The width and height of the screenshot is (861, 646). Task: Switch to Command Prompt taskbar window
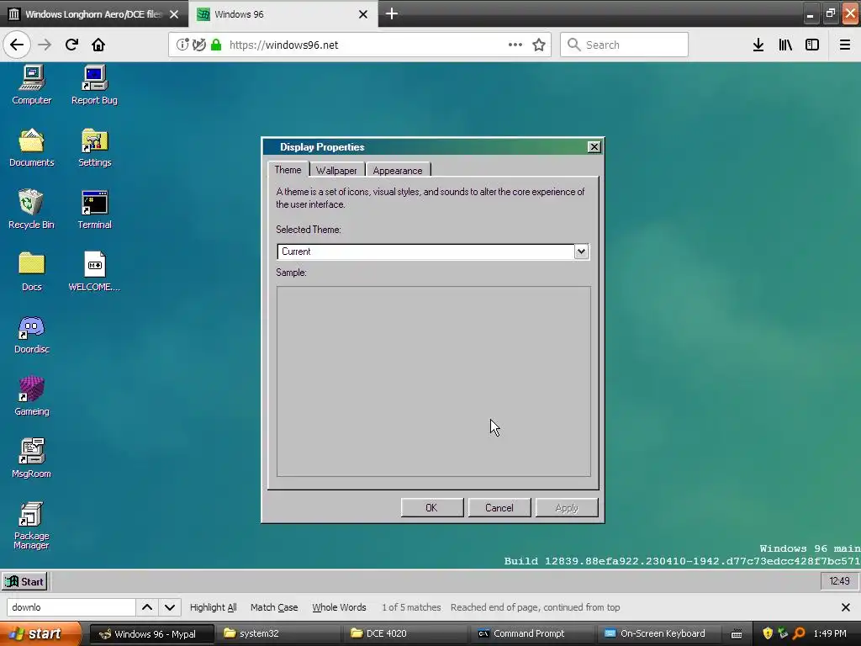pyautogui.click(x=532, y=633)
